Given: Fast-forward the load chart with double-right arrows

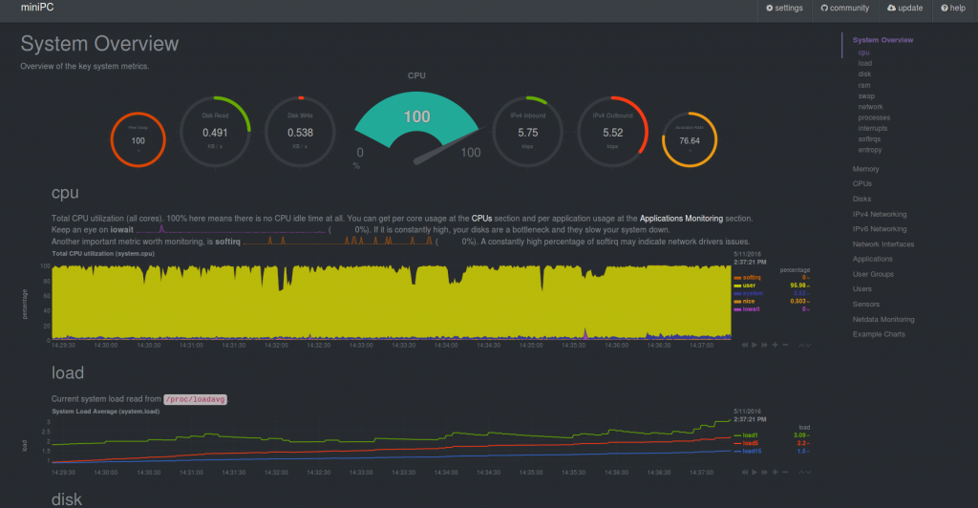Looking at the screenshot, I should coord(764,472).
